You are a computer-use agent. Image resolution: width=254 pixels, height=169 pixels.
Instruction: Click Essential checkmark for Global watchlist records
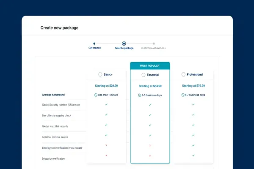tap(150, 125)
